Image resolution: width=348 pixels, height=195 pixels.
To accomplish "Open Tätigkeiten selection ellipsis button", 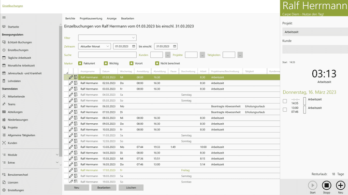I will (x=240, y=55).
